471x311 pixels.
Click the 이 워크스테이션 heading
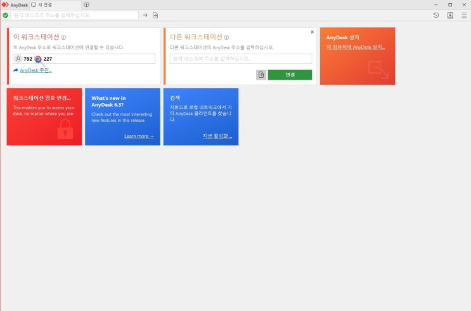(36, 37)
